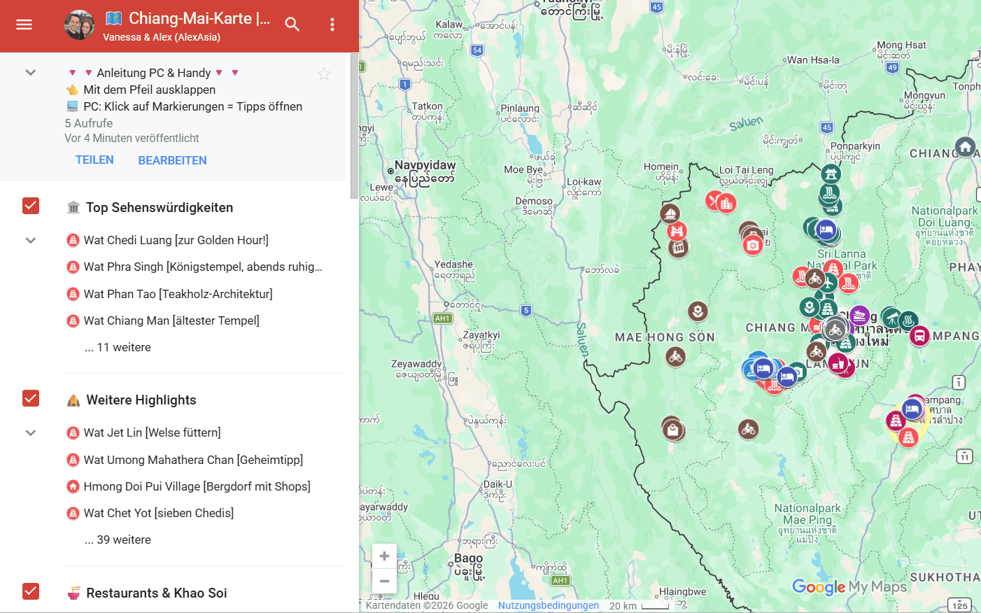Select Wat Jet Lin [Welse füttern]

pos(152,432)
